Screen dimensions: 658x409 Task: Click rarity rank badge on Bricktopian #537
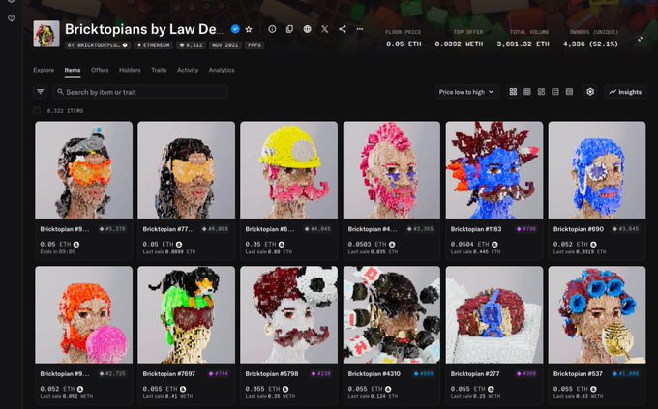(x=626, y=374)
